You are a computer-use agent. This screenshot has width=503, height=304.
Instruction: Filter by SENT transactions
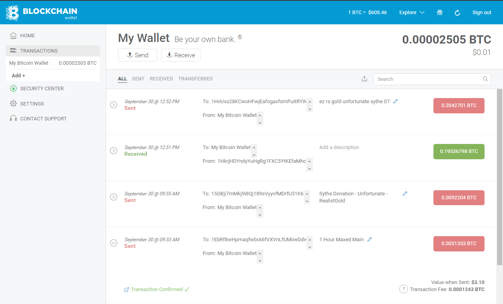point(138,79)
